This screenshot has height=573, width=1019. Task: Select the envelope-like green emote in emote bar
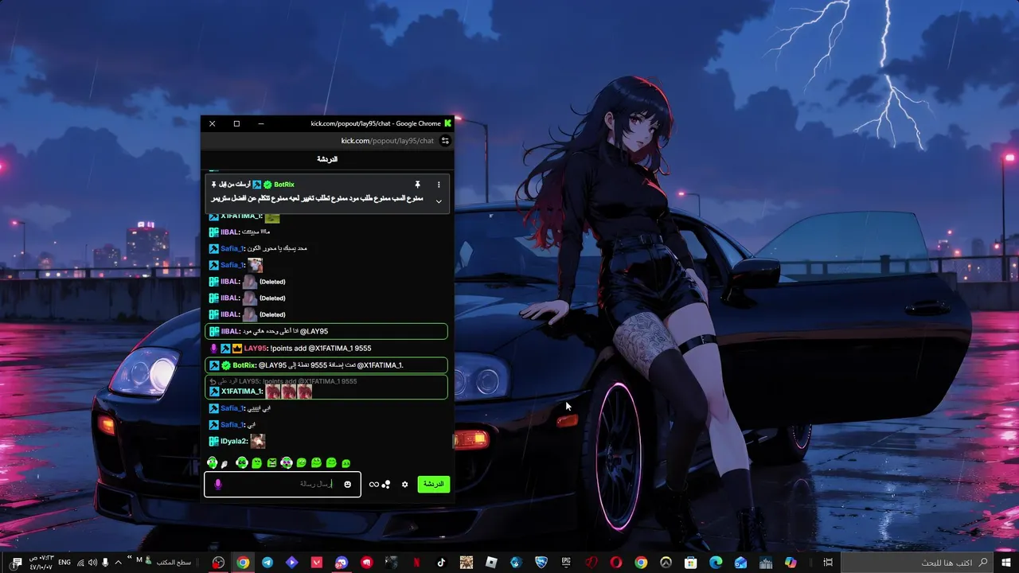click(271, 462)
